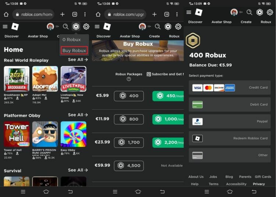This screenshot has height=197, width=276.
Task: Tap See All for Real World Roleplay
Action: pos(78,60)
